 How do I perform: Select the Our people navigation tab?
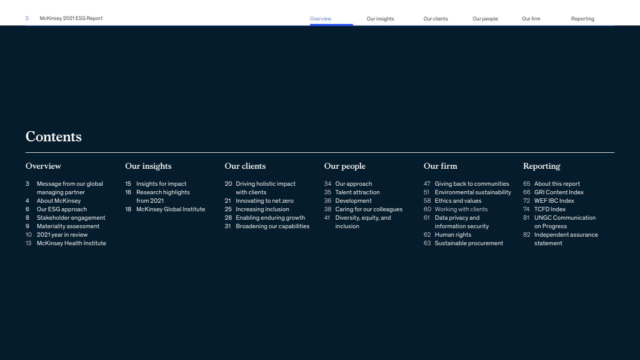[x=485, y=19]
